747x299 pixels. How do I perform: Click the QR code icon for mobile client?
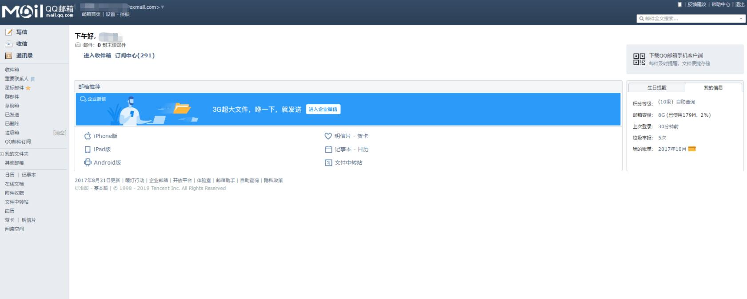tap(639, 59)
